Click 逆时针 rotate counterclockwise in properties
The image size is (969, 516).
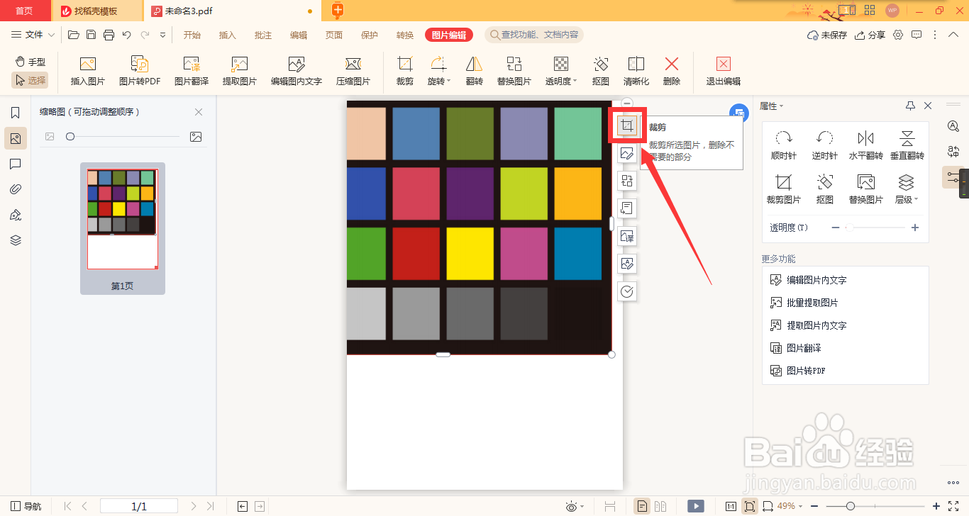825,145
